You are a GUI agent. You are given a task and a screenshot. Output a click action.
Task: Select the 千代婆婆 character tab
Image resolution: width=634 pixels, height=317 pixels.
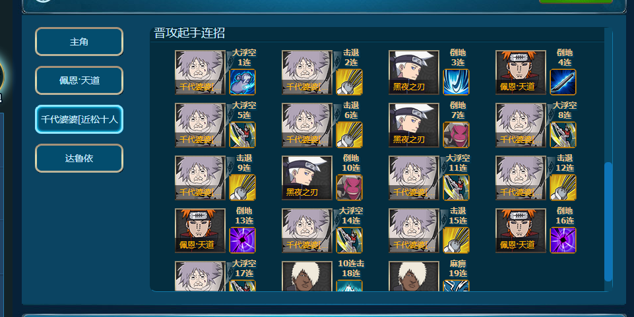[x=79, y=119]
